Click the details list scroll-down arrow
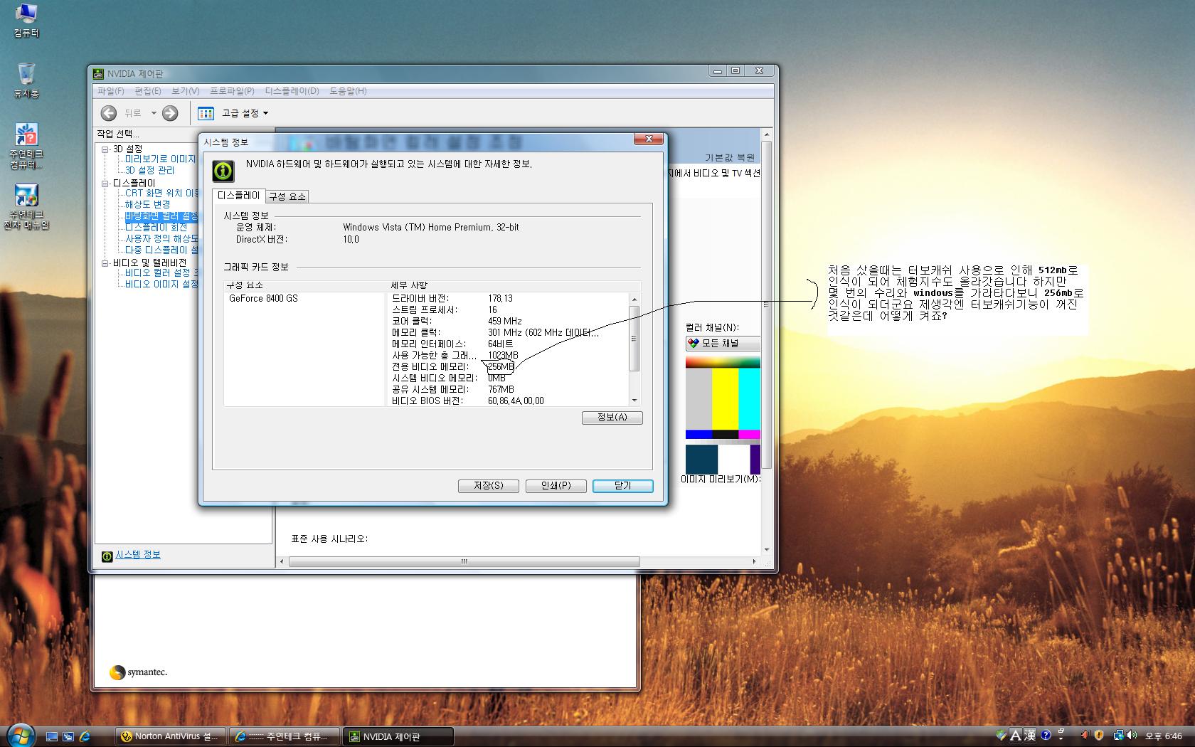Image resolution: width=1195 pixels, height=747 pixels. point(634,401)
